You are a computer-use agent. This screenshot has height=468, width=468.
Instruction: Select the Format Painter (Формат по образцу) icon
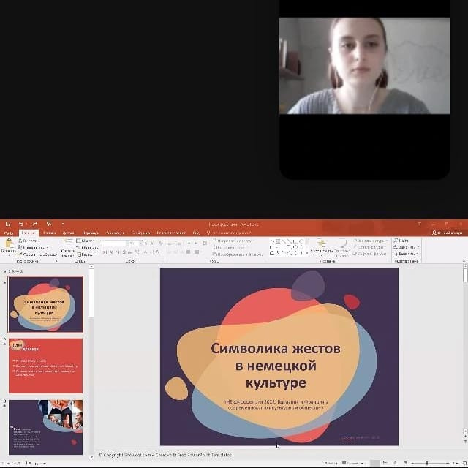(x=22, y=254)
